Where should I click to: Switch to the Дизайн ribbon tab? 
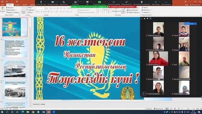(25, 5)
